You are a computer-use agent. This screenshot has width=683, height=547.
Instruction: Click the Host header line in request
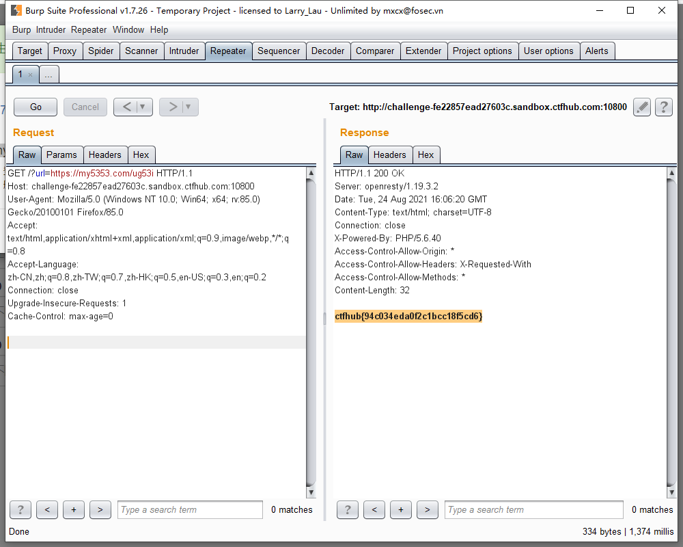coord(131,186)
